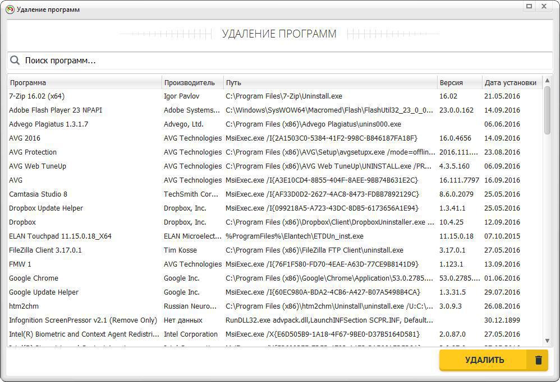This screenshot has height=382, width=560.
Task: Sort by Производитель column header
Action: tap(192, 83)
